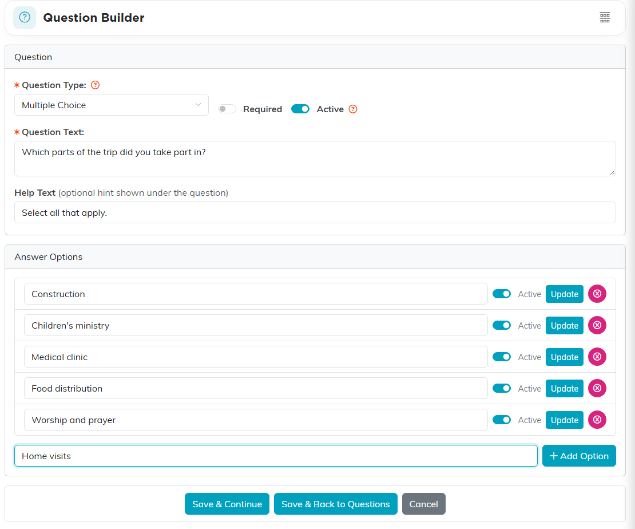Edit the Medical clinic option text field

click(256, 357)
